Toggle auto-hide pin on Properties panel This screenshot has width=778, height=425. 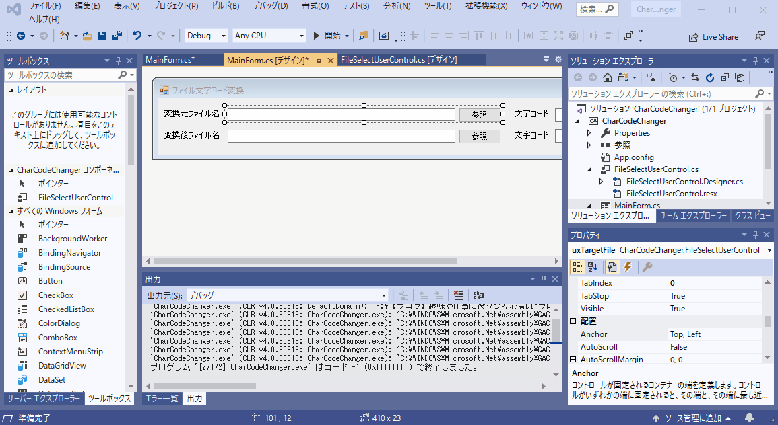tap(755, 235)
